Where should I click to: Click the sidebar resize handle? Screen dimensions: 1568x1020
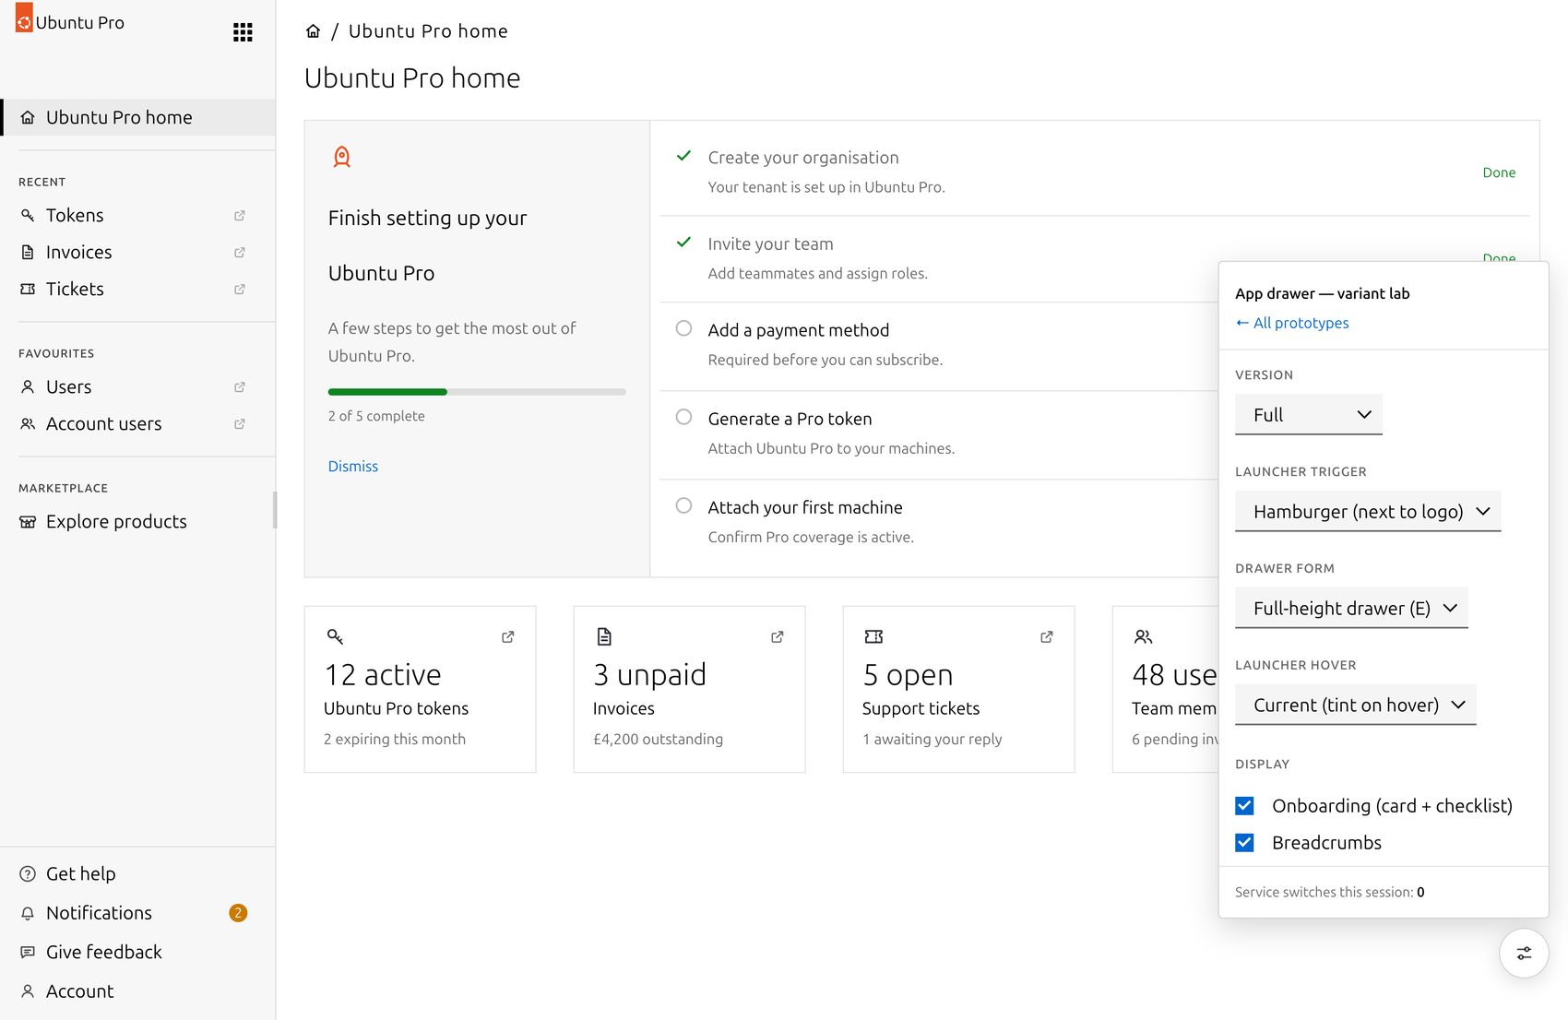coord(275,510)
